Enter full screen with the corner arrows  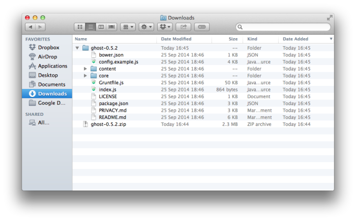330,17
